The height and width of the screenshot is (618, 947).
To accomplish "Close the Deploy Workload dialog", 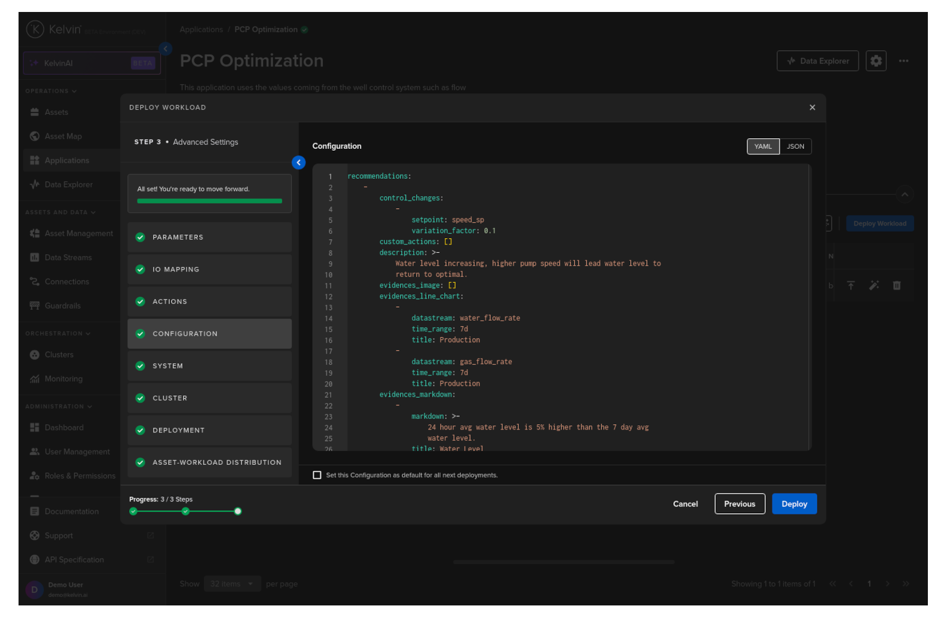I will [x=812, y=108].
